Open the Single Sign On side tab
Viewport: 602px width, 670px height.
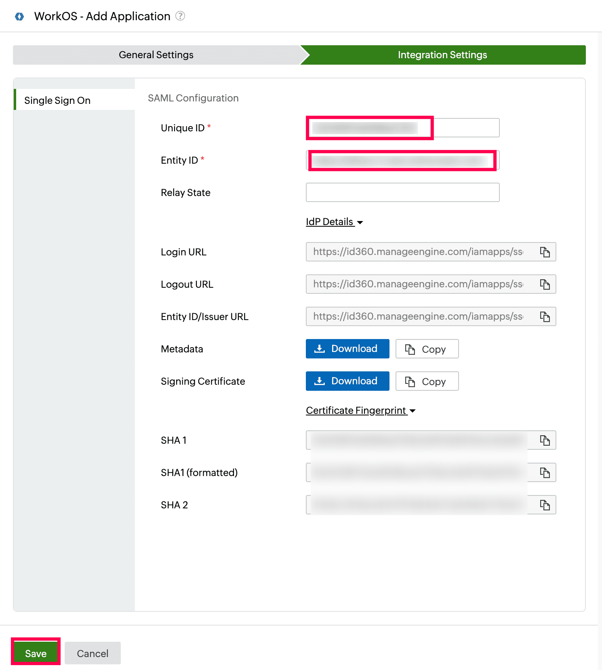point(74,100)
